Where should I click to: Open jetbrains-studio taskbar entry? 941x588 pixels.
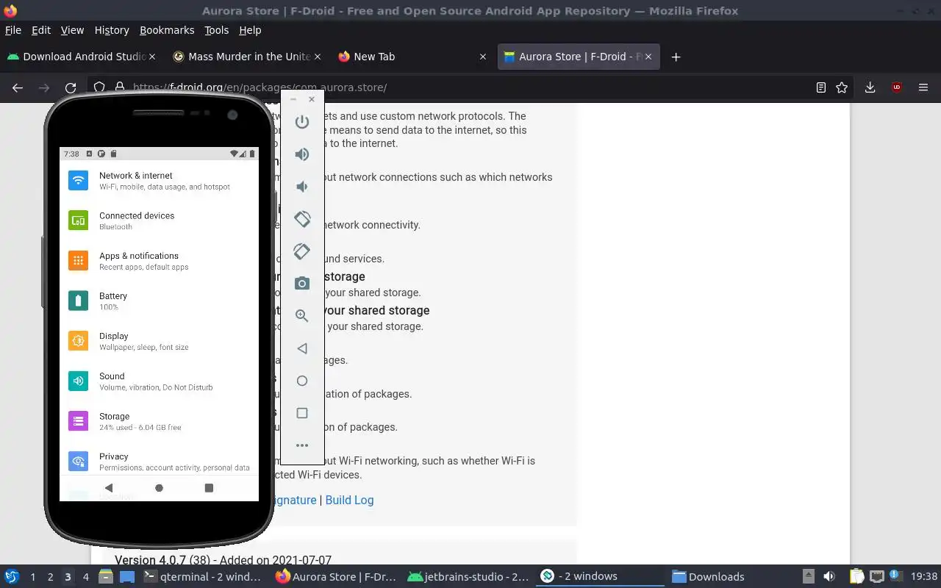468,577
